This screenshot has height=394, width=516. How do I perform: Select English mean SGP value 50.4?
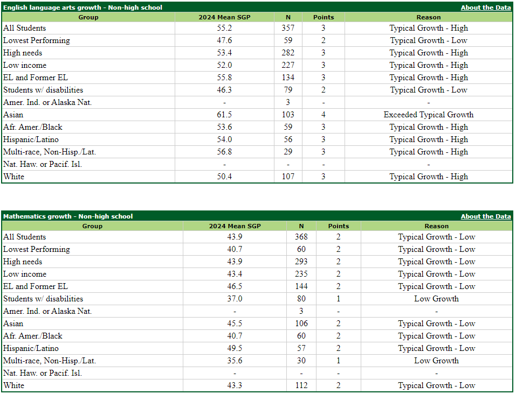[224, 177]
